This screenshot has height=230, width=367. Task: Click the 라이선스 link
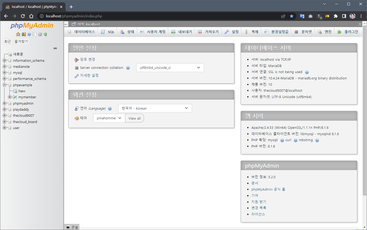pyautogui.click(x=258, y=214)
